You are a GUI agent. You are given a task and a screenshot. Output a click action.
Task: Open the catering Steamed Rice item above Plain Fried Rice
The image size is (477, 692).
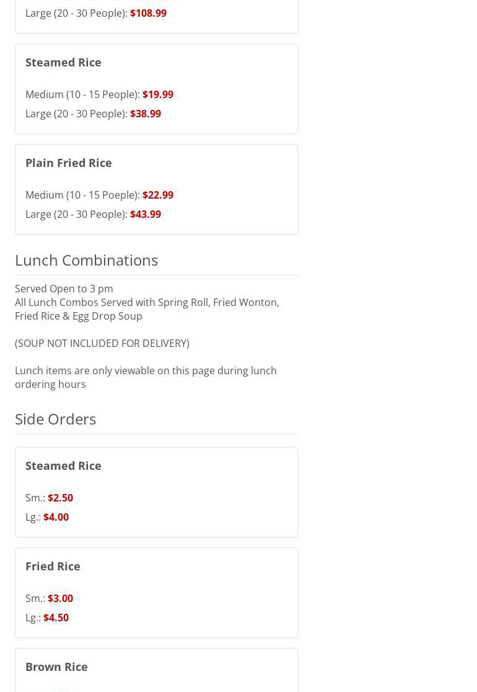point(63,62)
